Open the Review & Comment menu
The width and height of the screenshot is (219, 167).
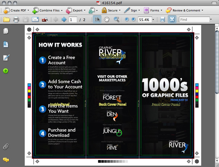[x=184, y=10]
